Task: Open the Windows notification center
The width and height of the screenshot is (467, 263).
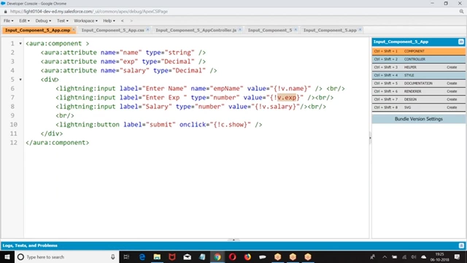Action: coord(457,257)
